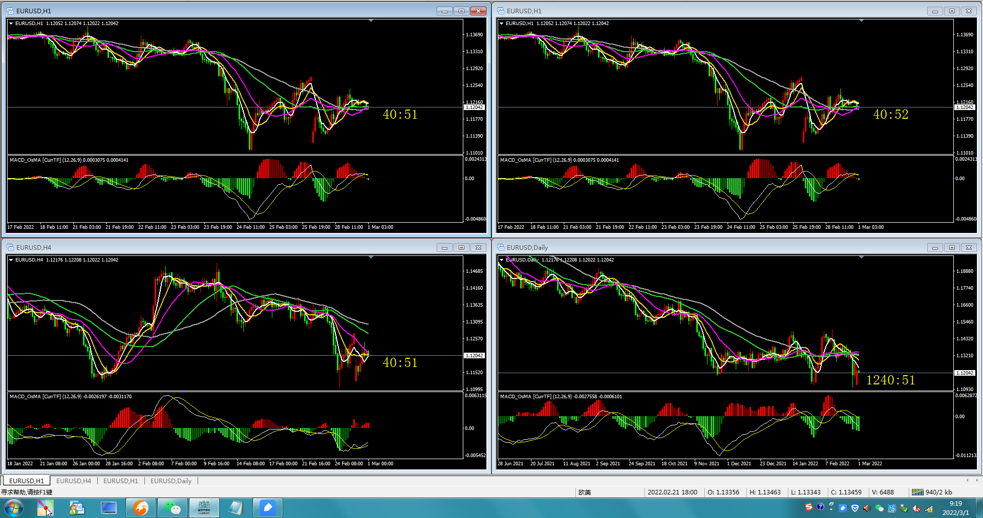Open the monitor screen icon in the taskbar
983x518 pixels.
coord(109,508)
